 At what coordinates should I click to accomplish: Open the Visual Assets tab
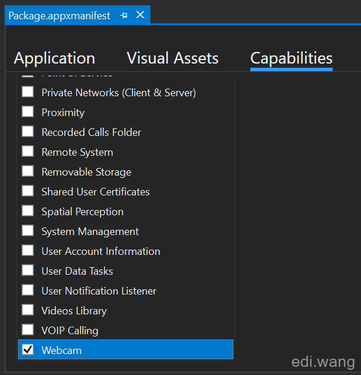click(x=173, y=58)
